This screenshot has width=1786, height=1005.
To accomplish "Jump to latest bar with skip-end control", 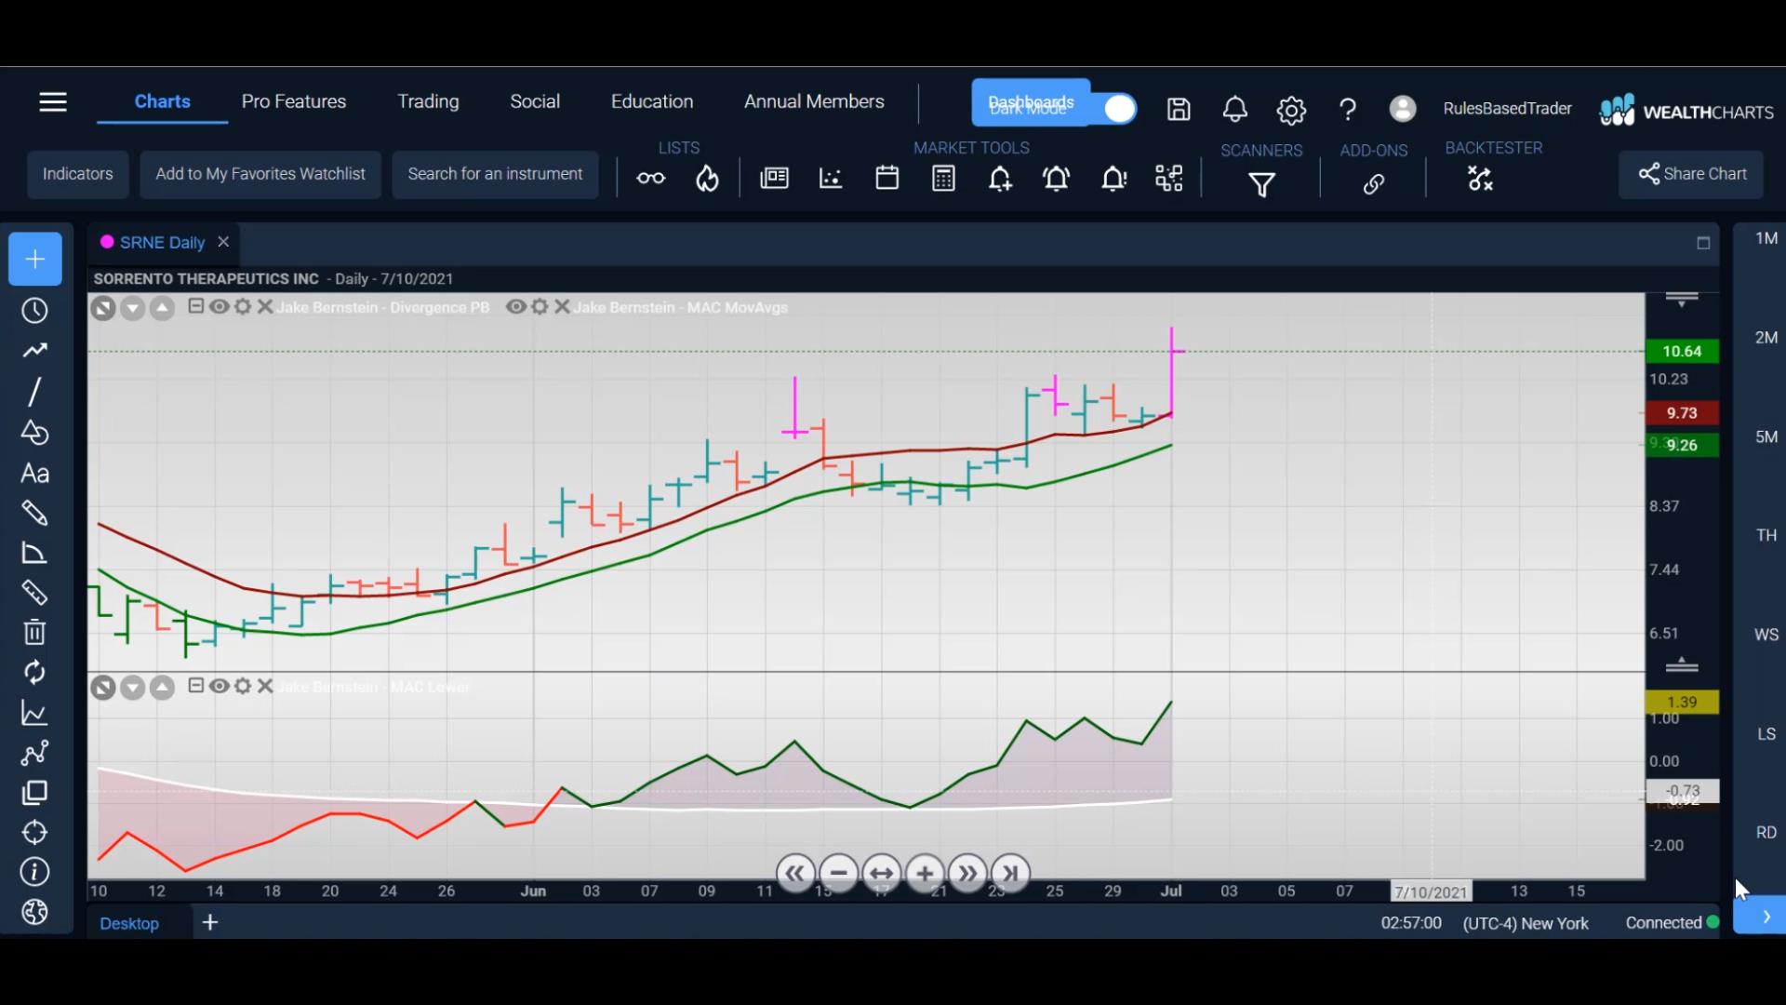I will (1010, 873).
